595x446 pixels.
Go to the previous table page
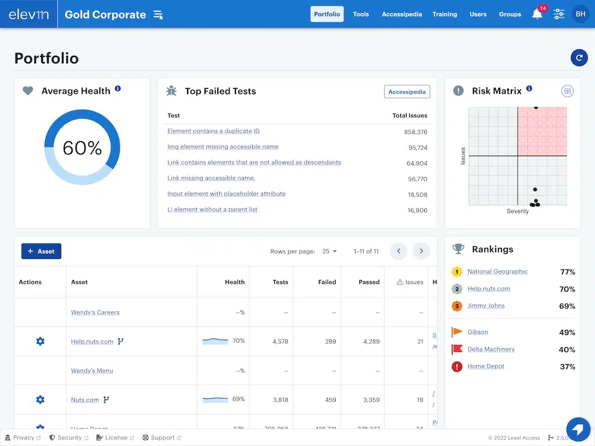[399, 251]
